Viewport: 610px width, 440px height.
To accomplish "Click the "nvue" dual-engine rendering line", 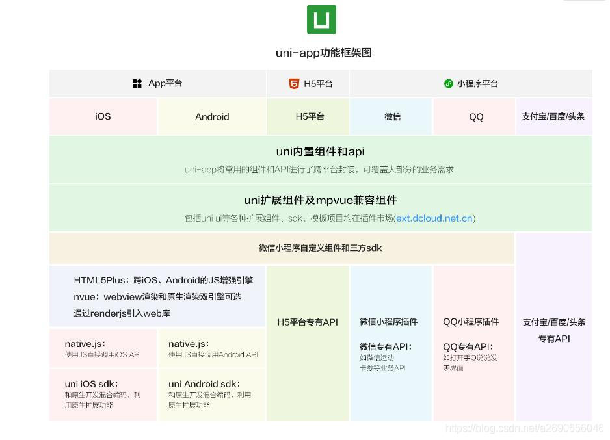I will (157, 297).
